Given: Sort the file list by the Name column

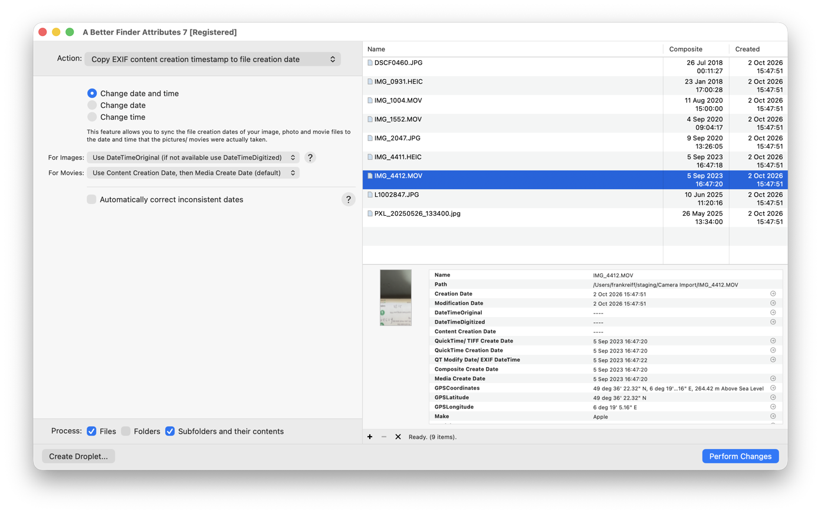Looking at the screenshot, I should (513, 49).
